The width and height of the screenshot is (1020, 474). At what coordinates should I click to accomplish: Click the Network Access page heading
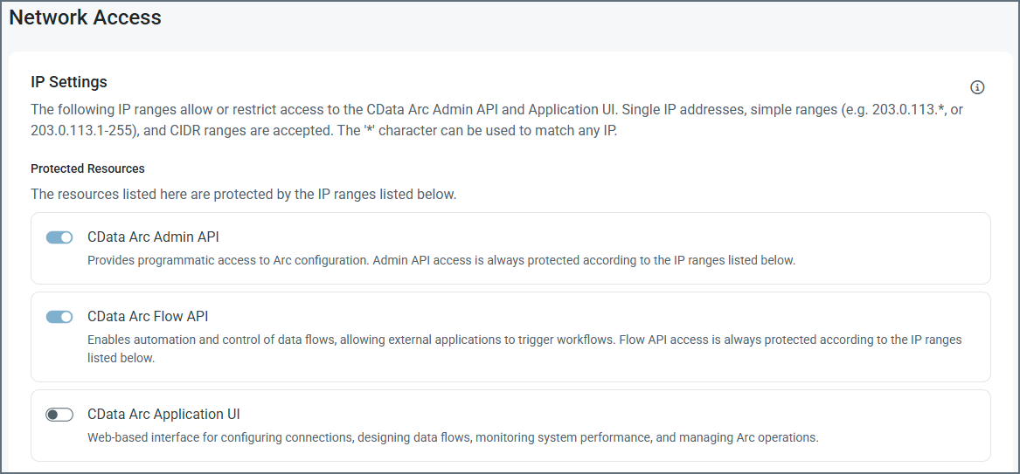point(85,17)
